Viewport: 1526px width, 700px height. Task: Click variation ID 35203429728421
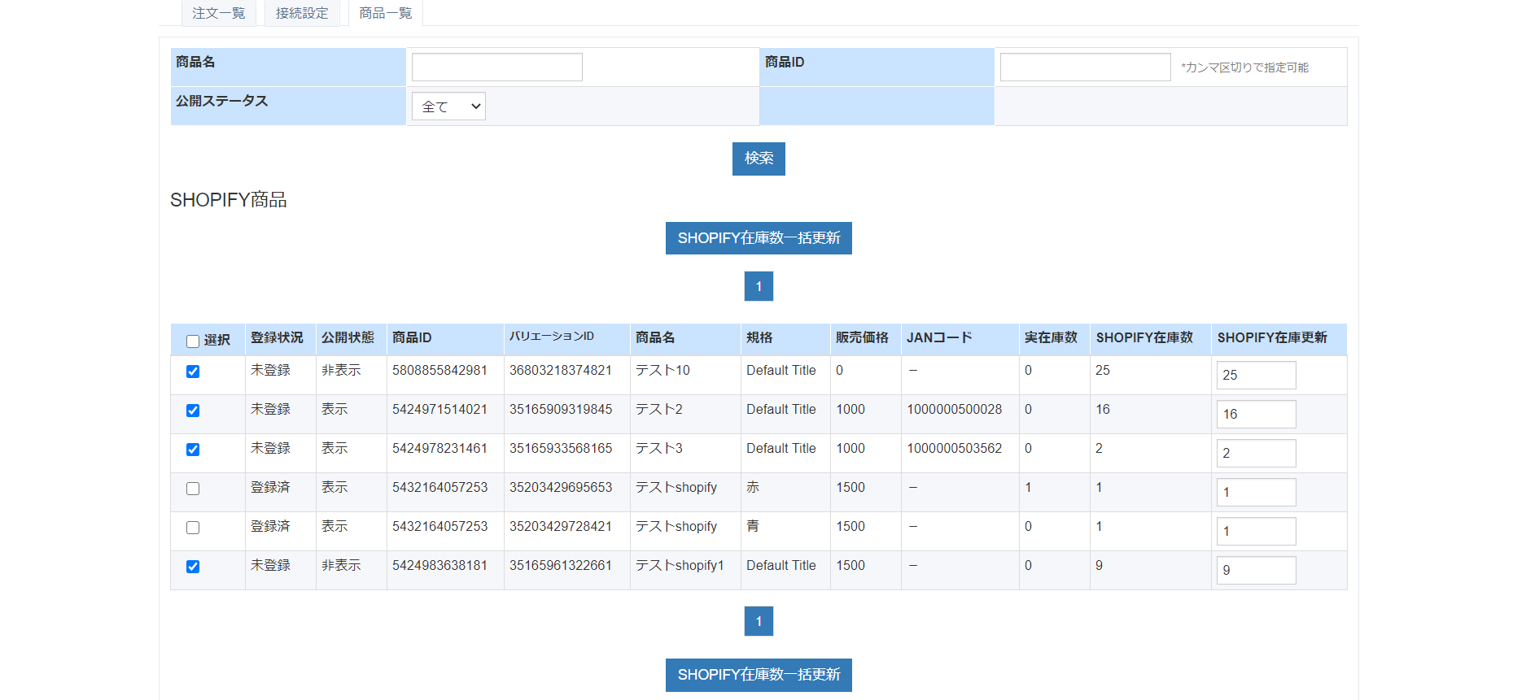(561, 526)
